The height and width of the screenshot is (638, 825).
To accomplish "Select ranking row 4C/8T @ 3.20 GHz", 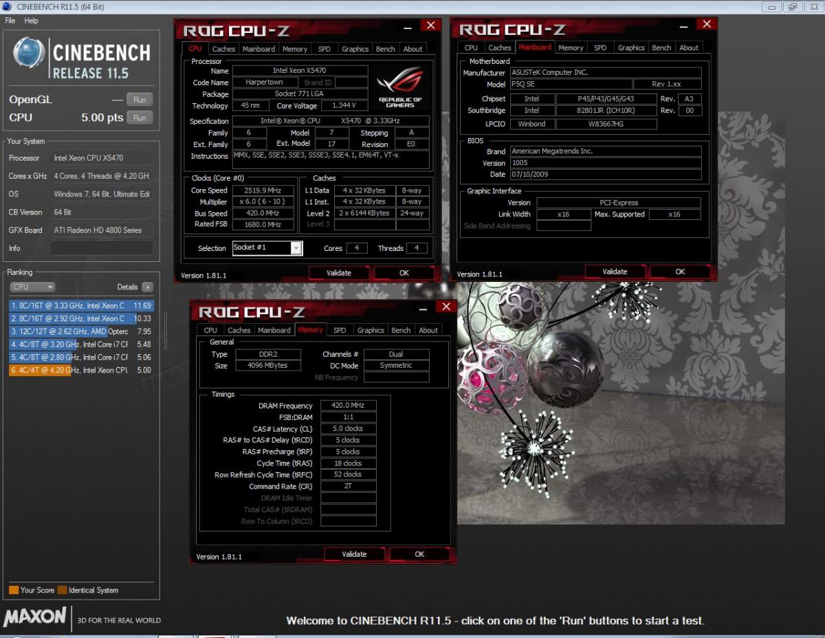I will pos(81,344).
